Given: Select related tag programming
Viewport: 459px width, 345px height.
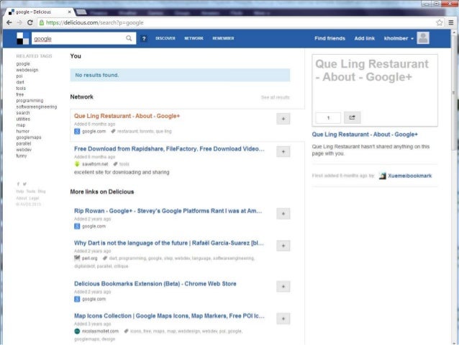Looking at the screenshot, I should coord(29,101).
